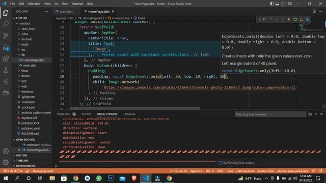Click the debug console filter field
326x183 pixels.
pos(270,114)
